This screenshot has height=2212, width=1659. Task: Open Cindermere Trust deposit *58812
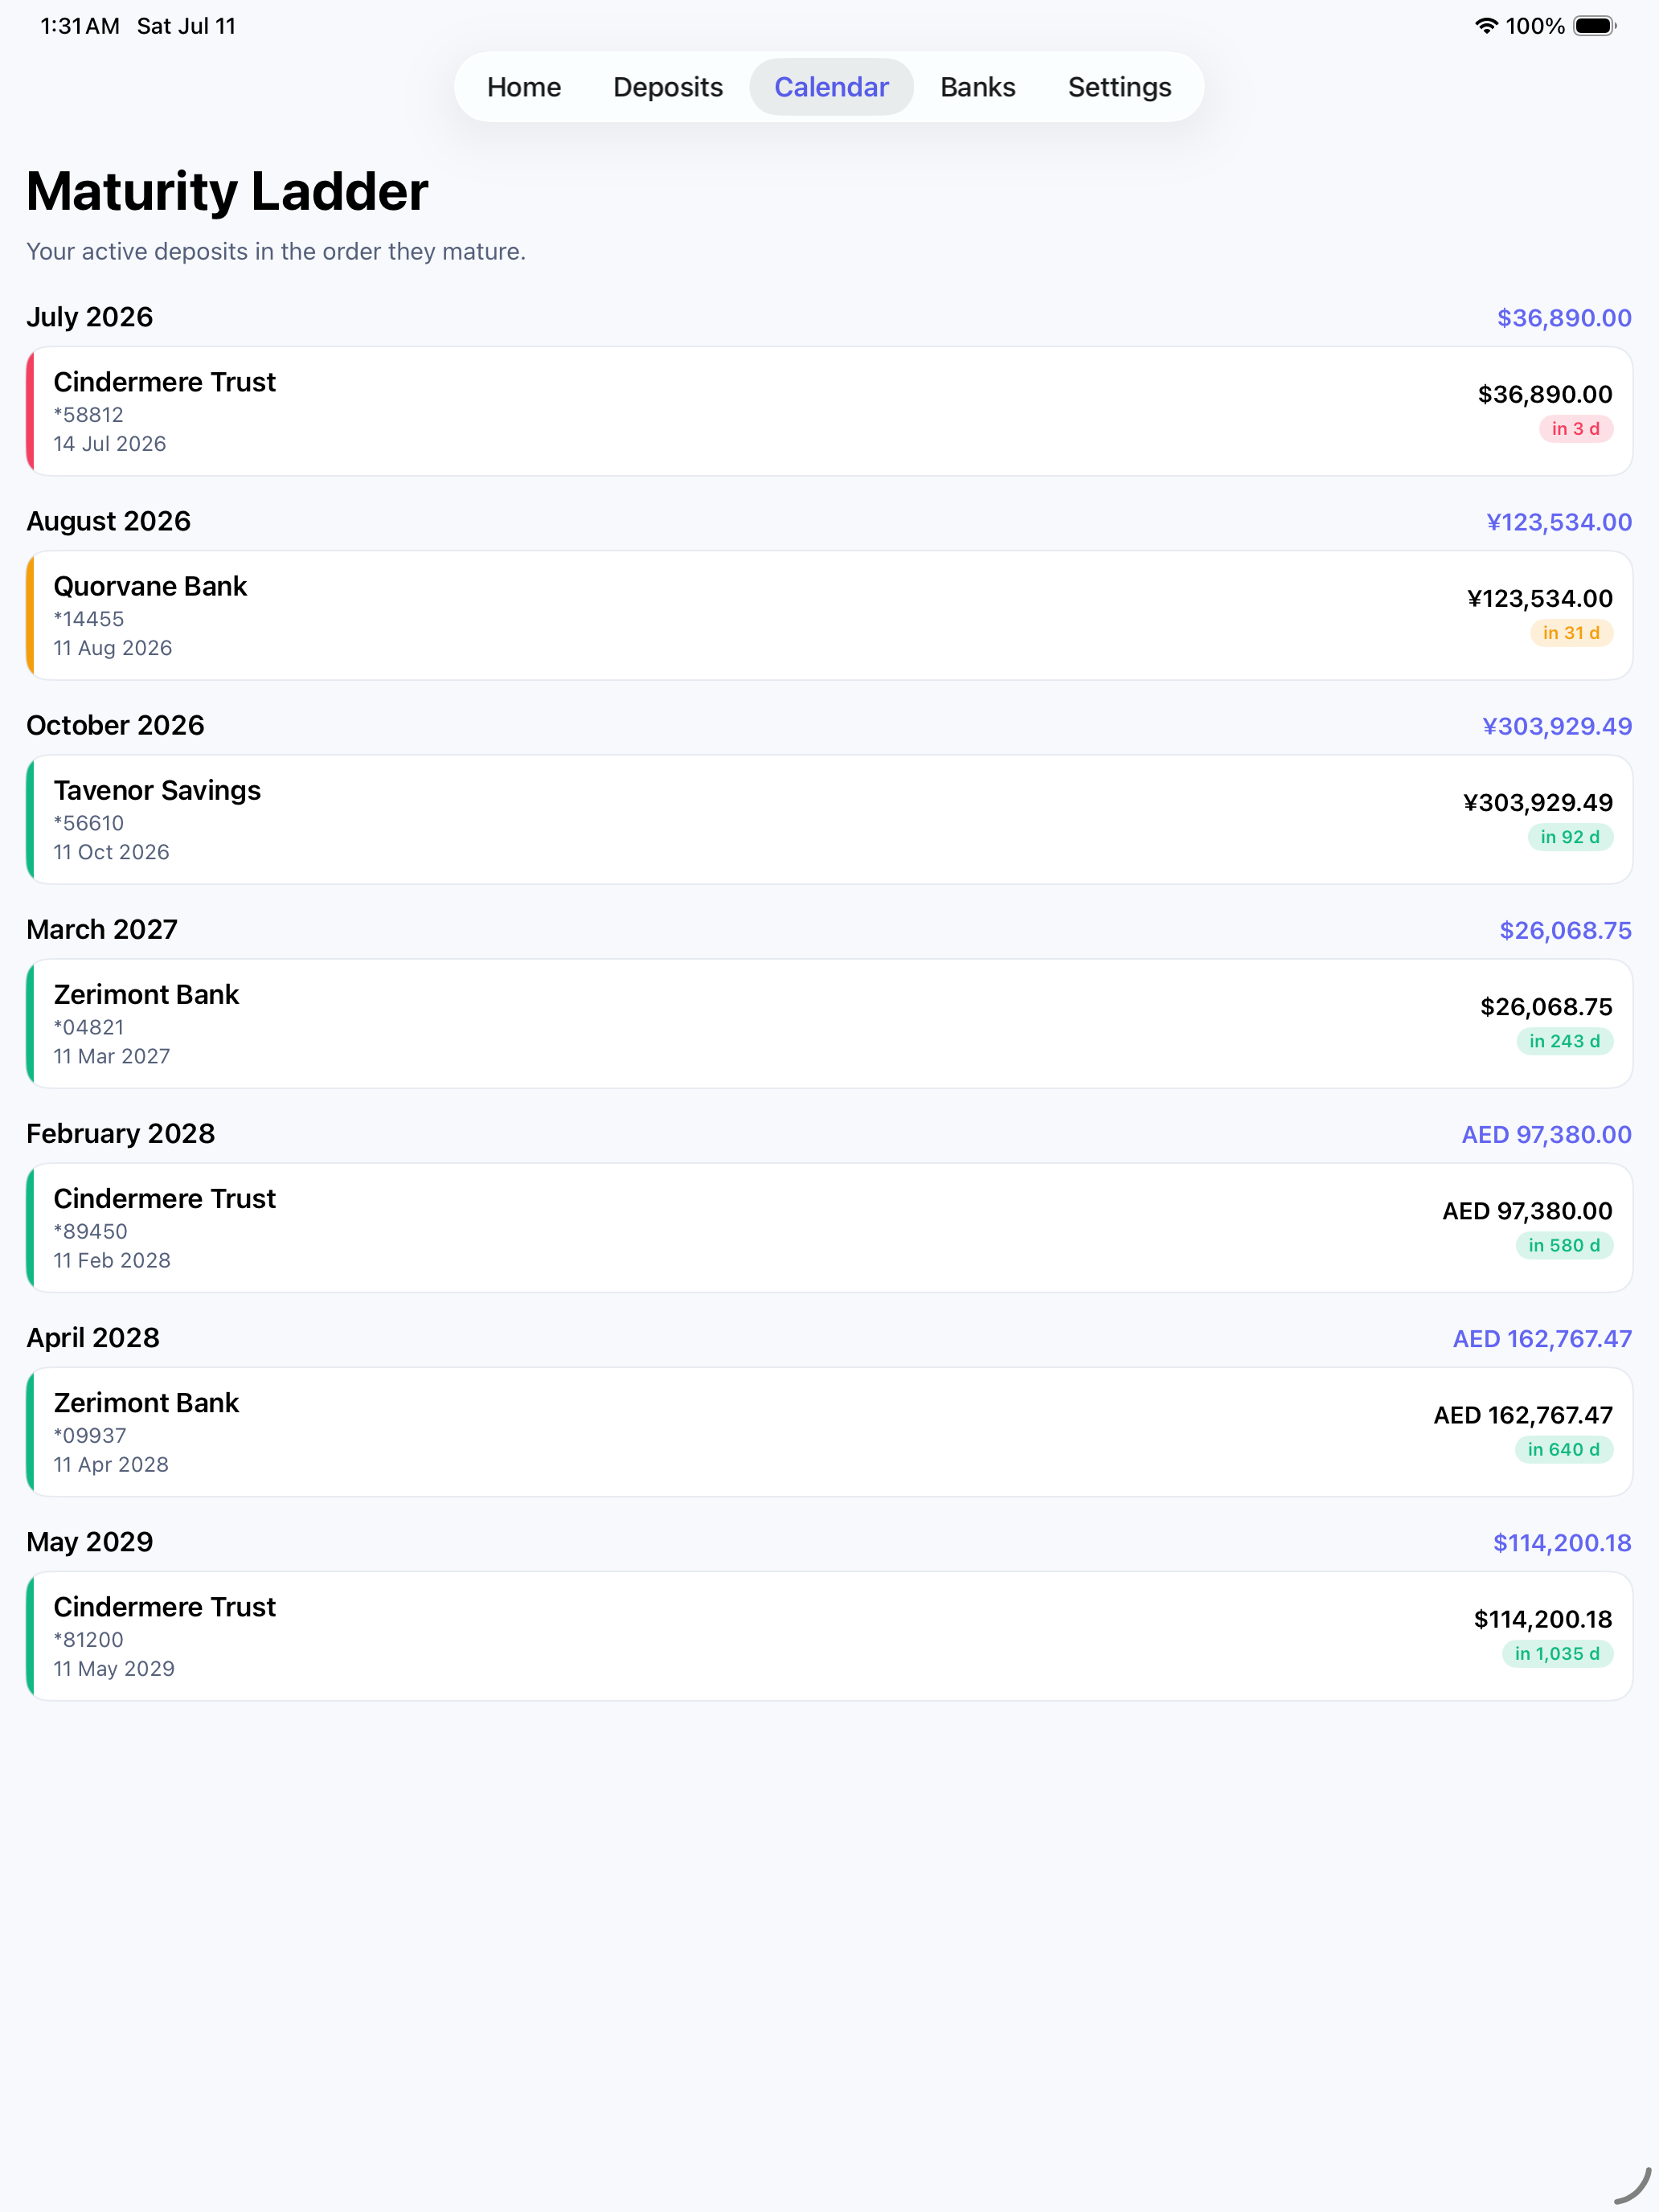(829, 411)
